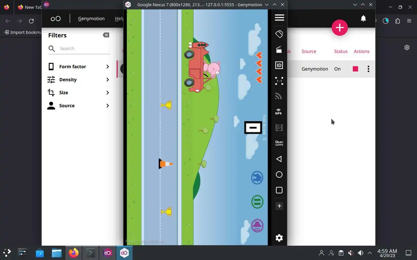Open the screen capture clapperboard tool

[279, 50]
